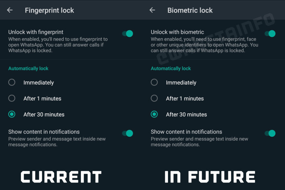
Task: Toggle Unlock with biometric switch
Action: coord(270,34)
